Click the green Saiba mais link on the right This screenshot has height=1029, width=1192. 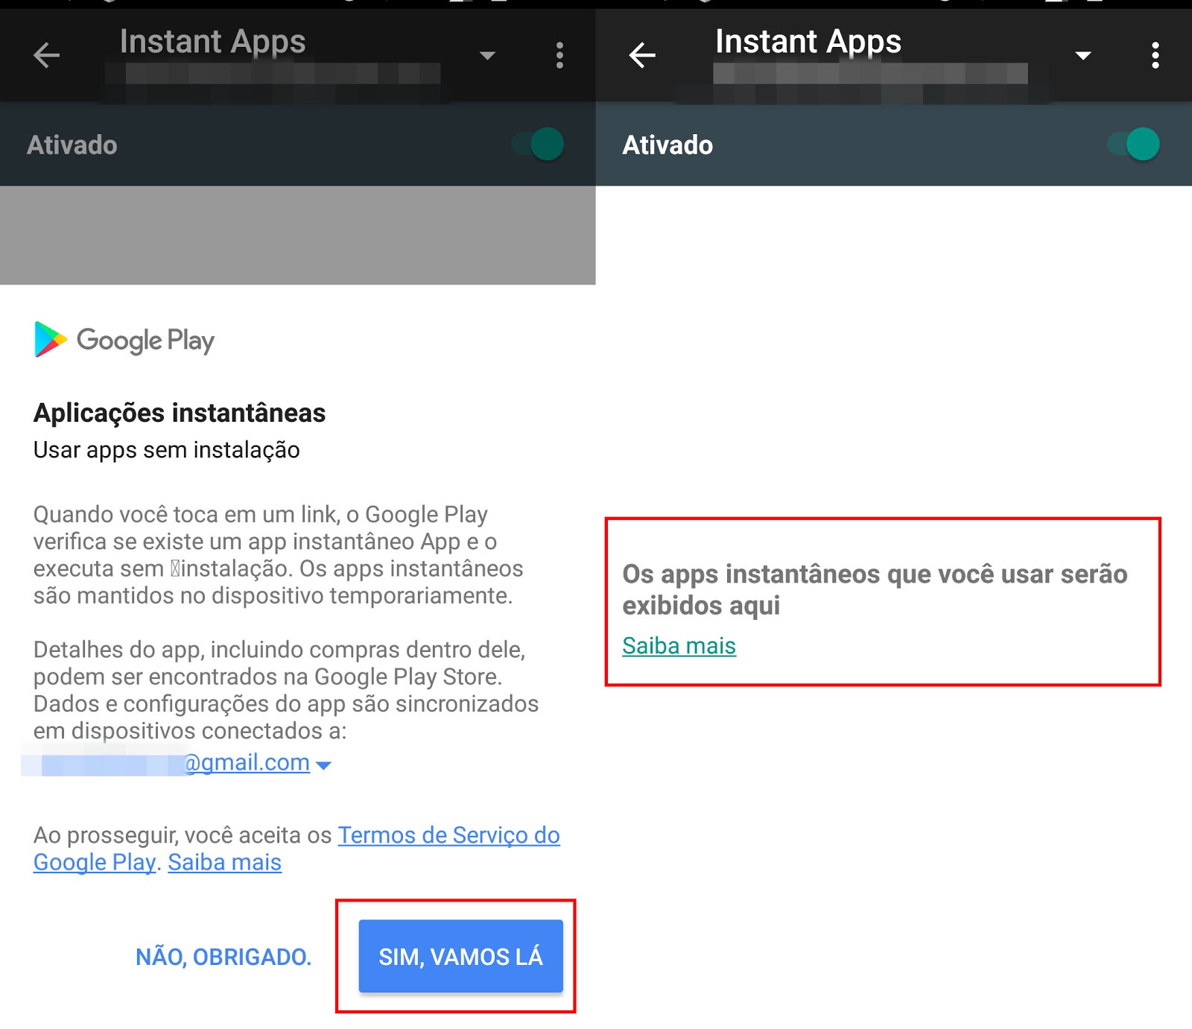coord(679,645)
